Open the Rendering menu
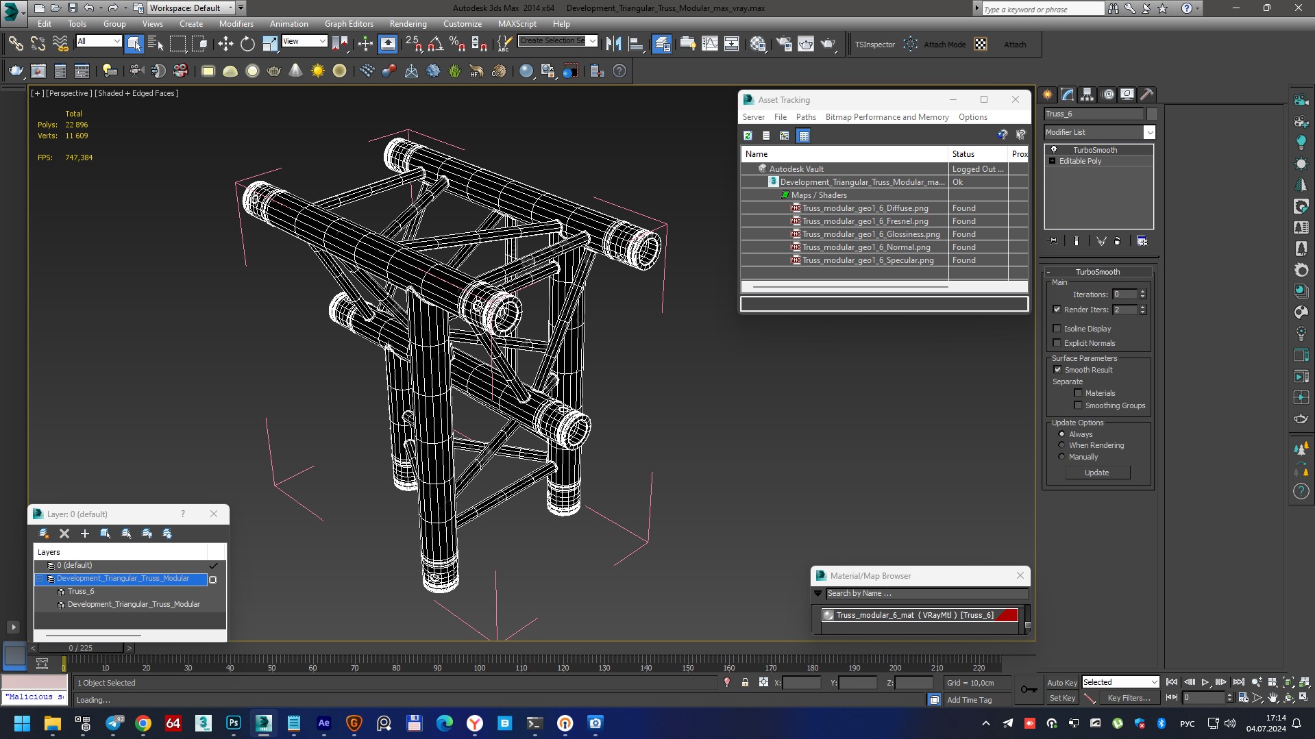The width and height of the screenshot is (1315, 739). click(x=408, y=23)
